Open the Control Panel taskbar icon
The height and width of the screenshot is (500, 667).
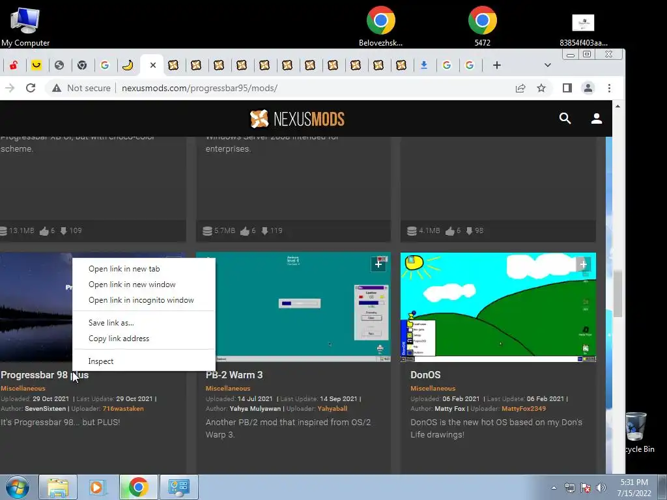pyautogui.click(x=178, y=487)
